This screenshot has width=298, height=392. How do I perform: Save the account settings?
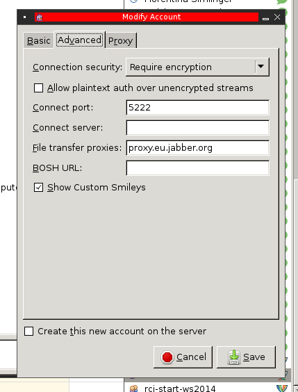coord(246,357)
